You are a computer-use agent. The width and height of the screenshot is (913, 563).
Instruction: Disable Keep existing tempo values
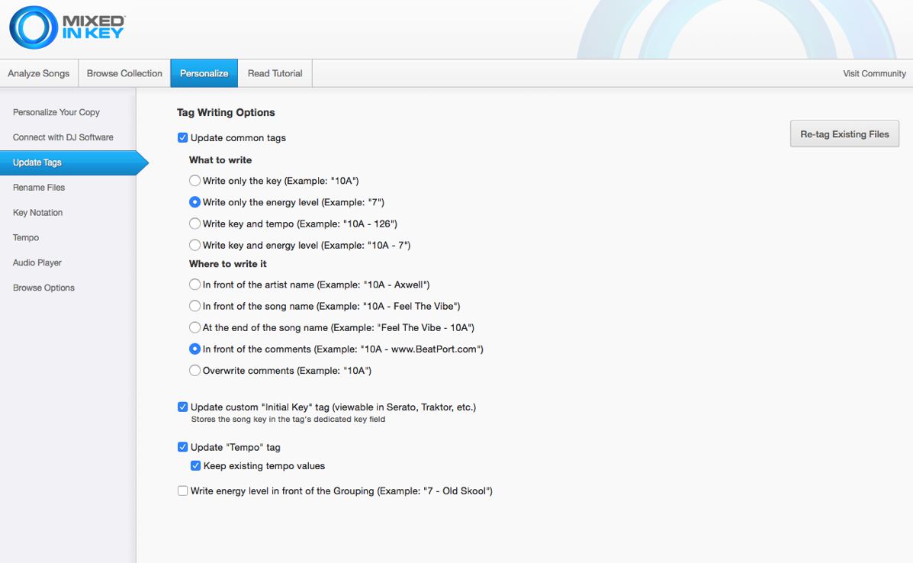196,466
